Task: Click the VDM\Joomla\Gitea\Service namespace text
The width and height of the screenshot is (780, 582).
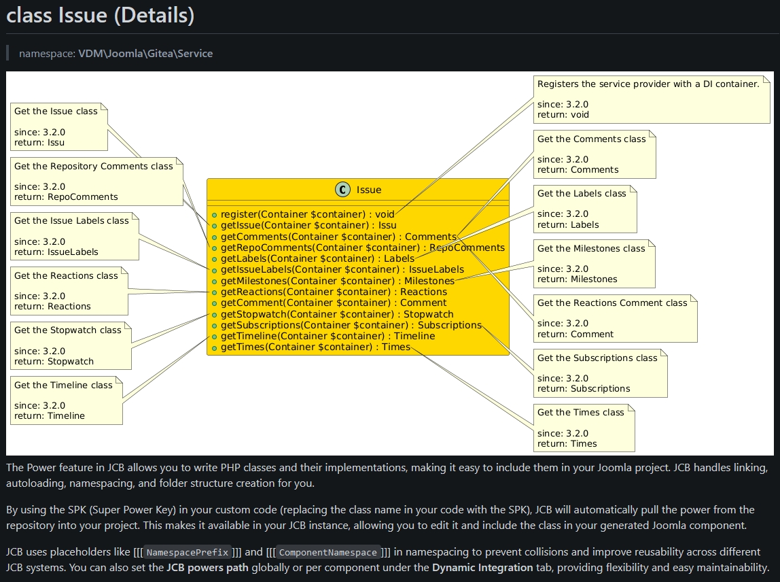Action: click(145, 53)
